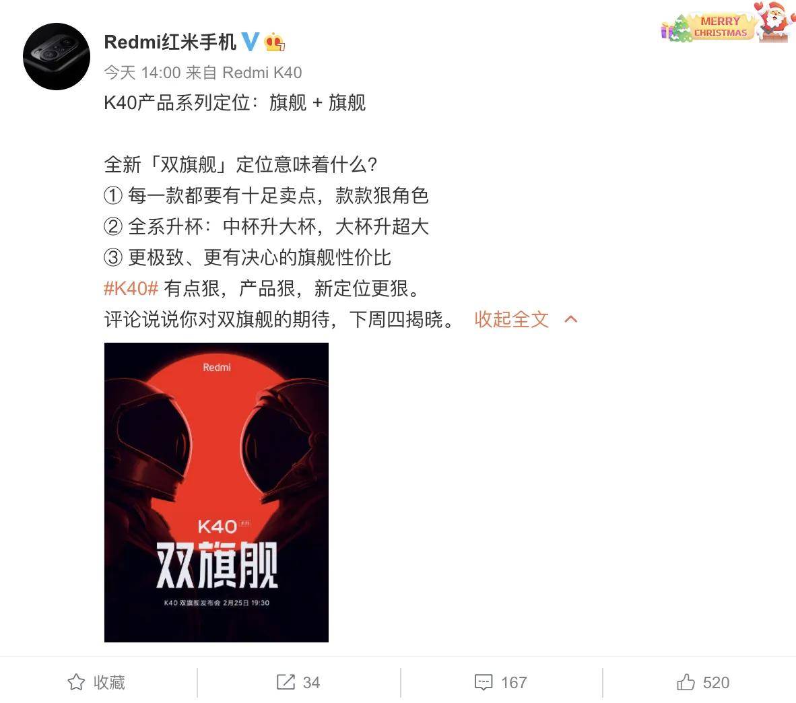
Task: Open the #K40# hashtag topic
Action: pyautogui.click(x=131, y=288)
